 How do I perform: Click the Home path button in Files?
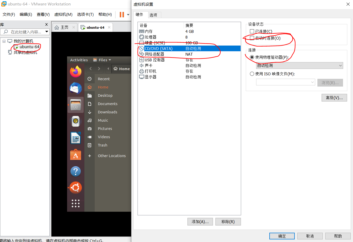(122, 69)
